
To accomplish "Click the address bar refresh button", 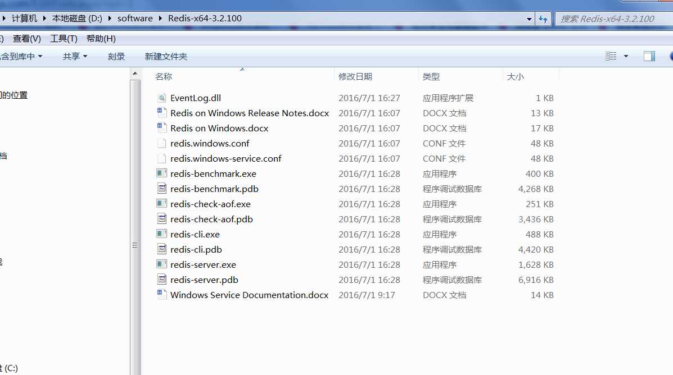I will [543, 19].
